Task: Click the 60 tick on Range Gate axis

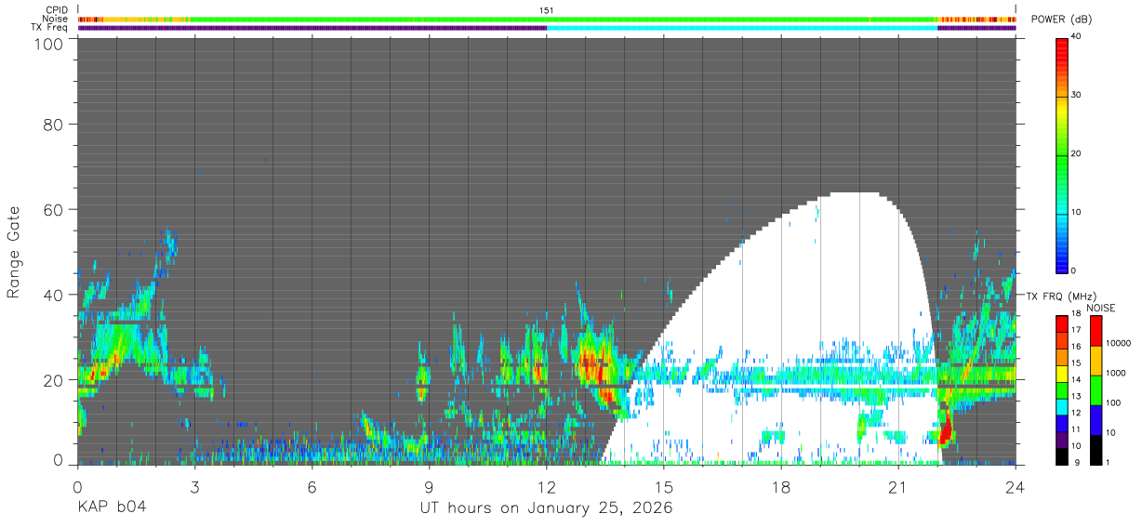Action: [53, 209]
